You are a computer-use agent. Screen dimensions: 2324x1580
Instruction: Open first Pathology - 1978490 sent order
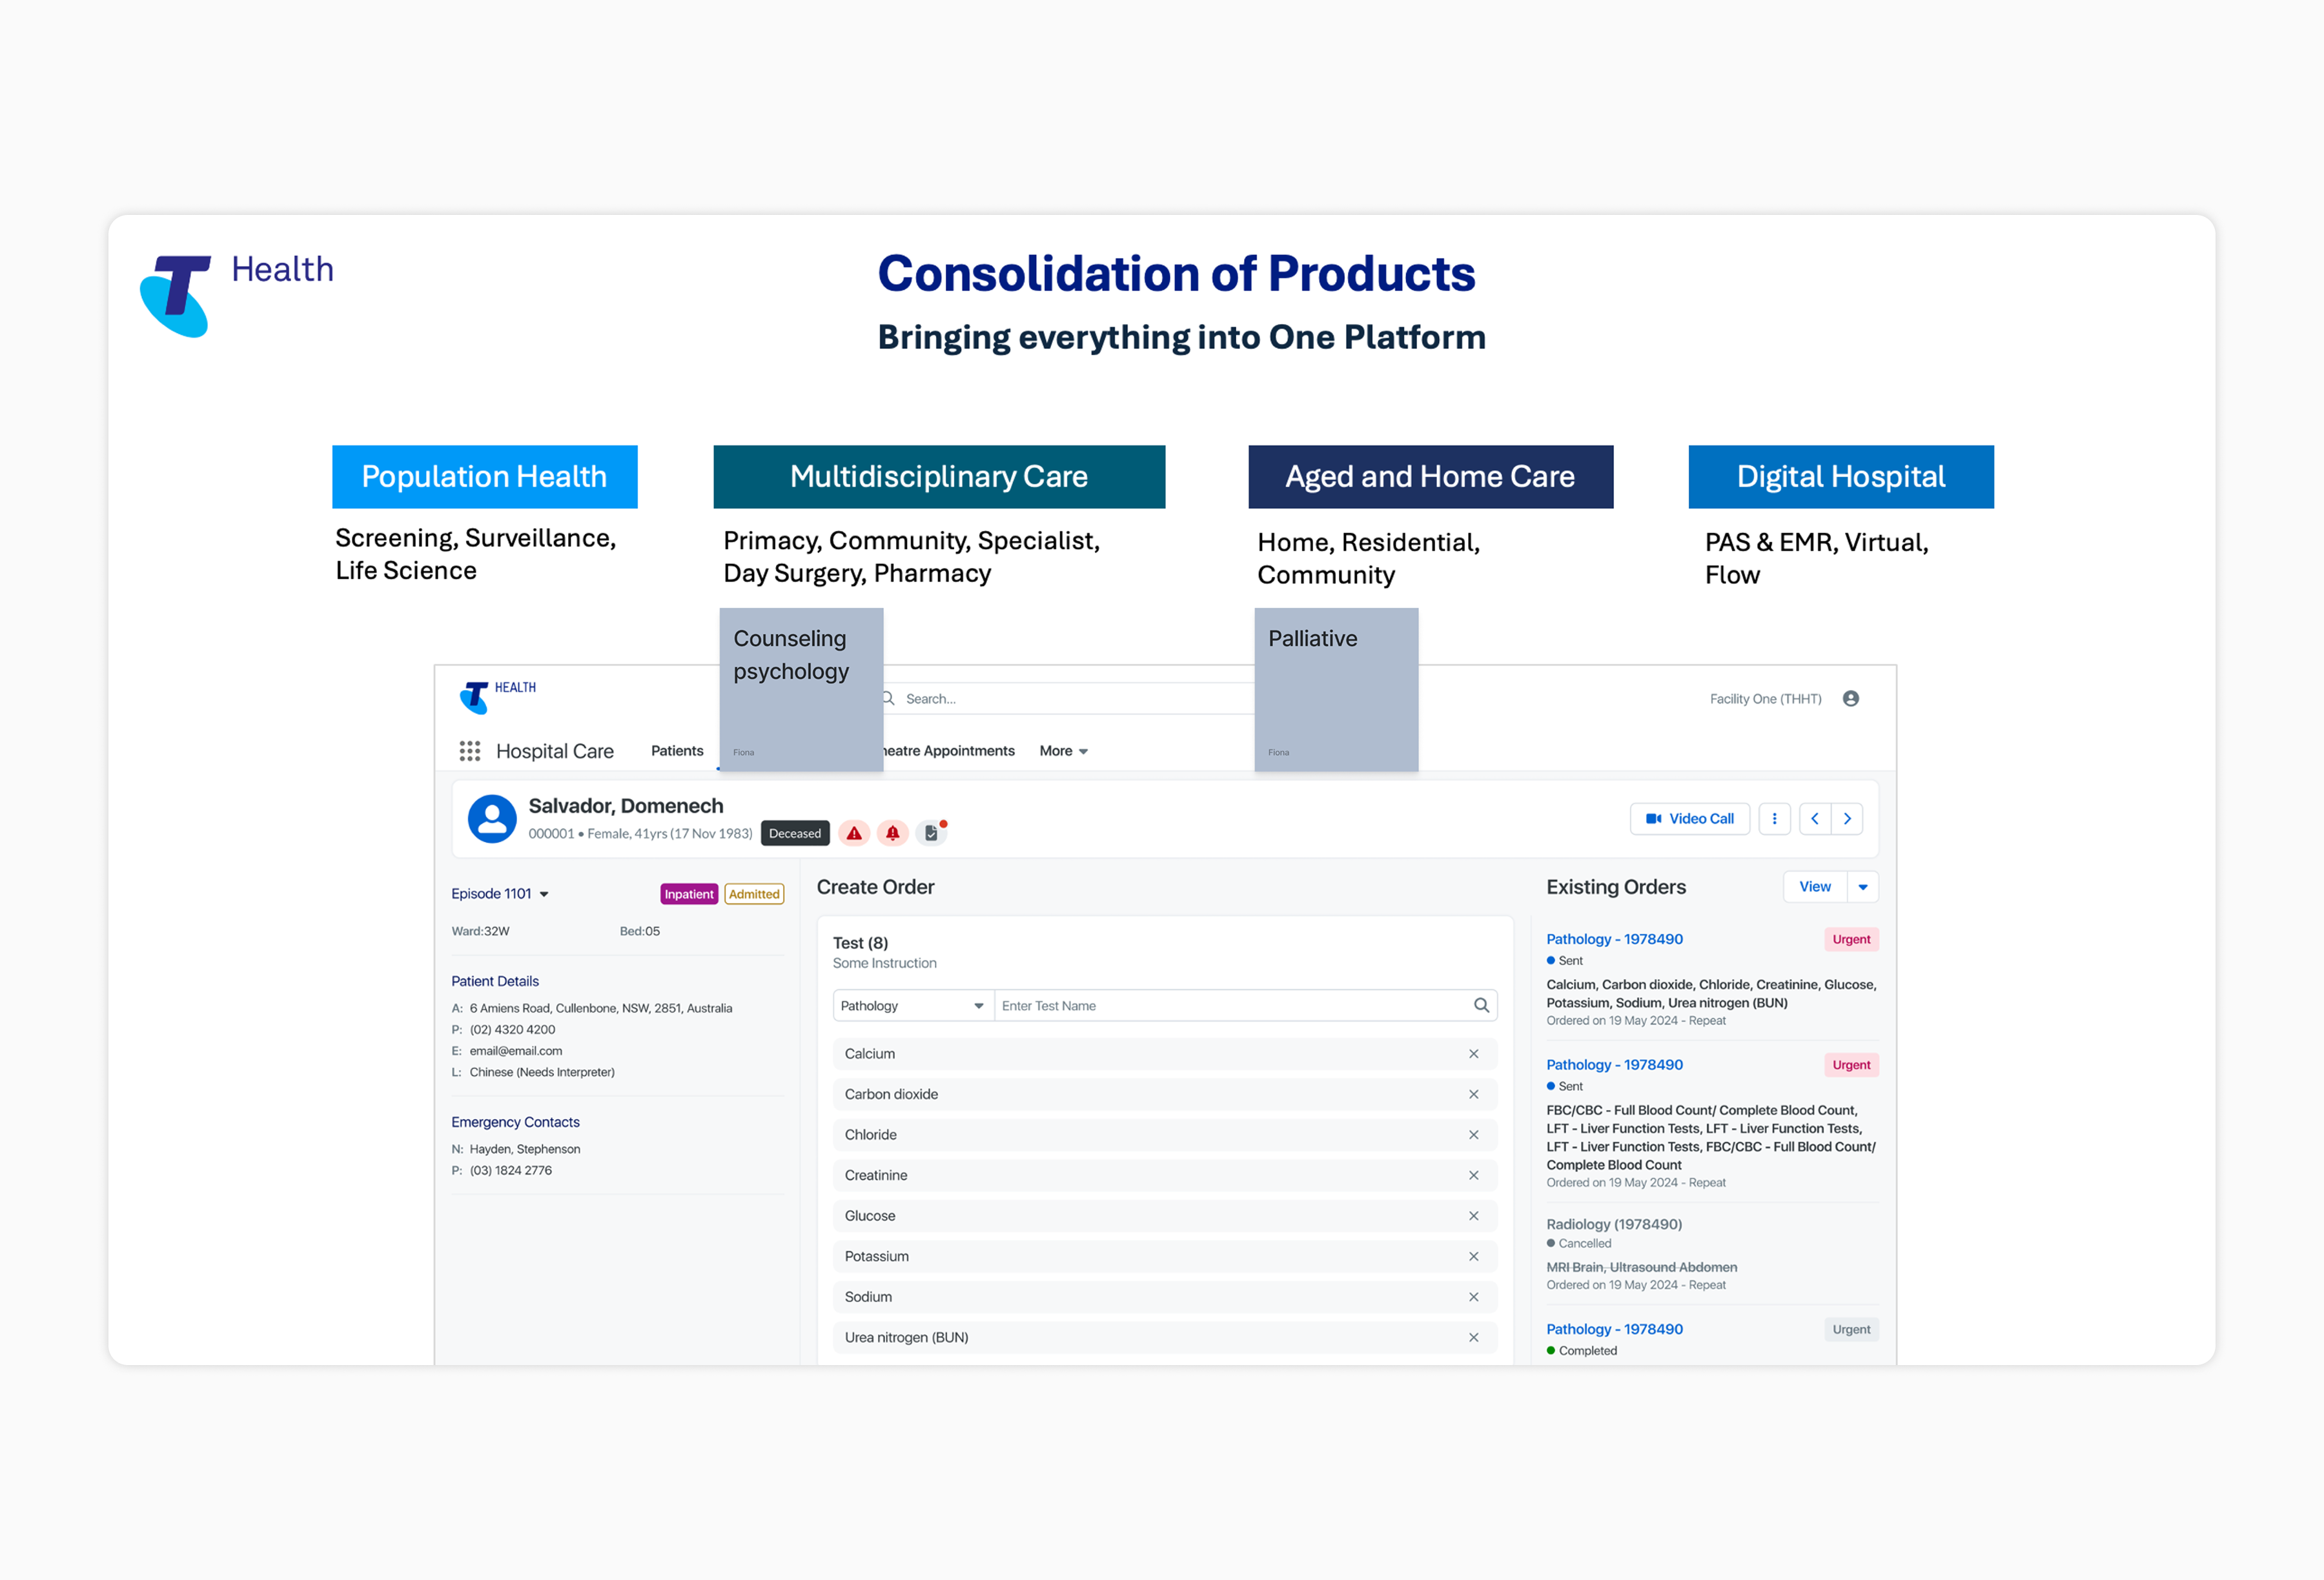coord(1614,939)
